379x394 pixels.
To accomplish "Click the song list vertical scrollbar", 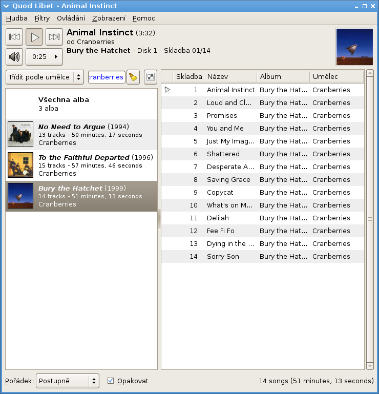I will click(x=370, y=219).
